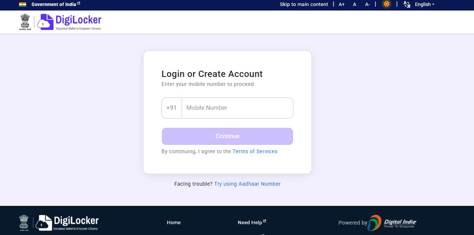474x235 pixels.
Task: Open the Need Help footer link
Action: click(252, 222)
